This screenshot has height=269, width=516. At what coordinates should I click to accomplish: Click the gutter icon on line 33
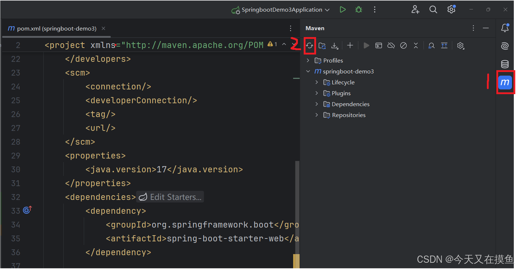point(27,210)
